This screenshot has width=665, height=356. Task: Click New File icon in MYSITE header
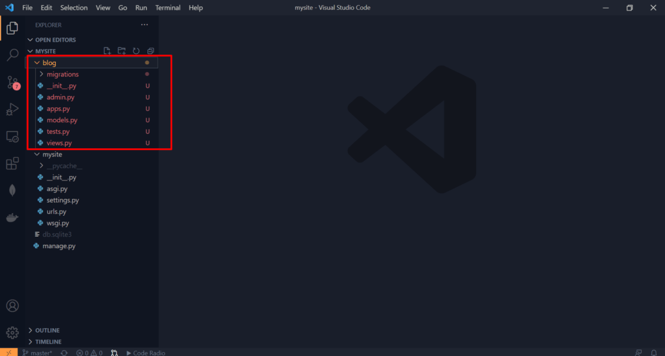tap(107, 51)
